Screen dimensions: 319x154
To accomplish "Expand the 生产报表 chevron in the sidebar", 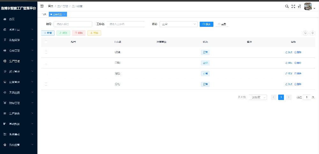I will pos(32,113).
